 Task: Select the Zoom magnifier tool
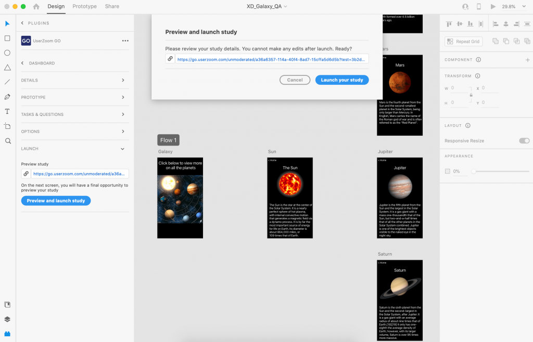8,141
